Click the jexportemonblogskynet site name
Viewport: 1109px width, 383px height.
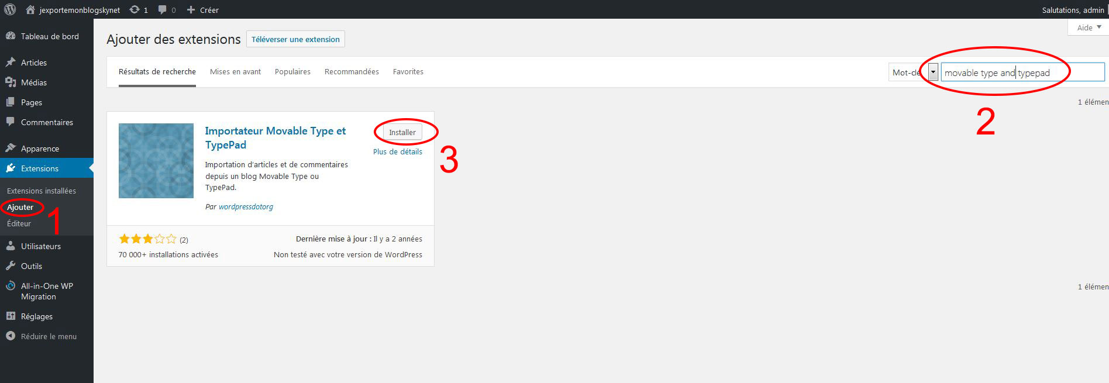pyautogui.click(x=80, y=10)
